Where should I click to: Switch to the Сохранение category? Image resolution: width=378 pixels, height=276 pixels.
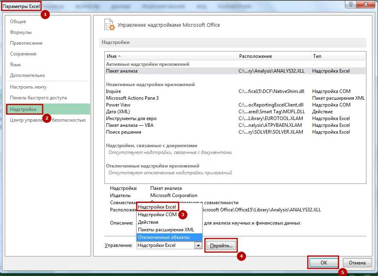[23, 54]
